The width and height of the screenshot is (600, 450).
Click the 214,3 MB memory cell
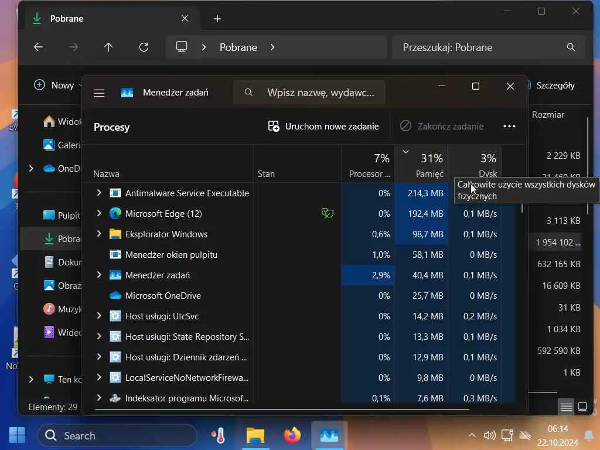click(422, 193)
